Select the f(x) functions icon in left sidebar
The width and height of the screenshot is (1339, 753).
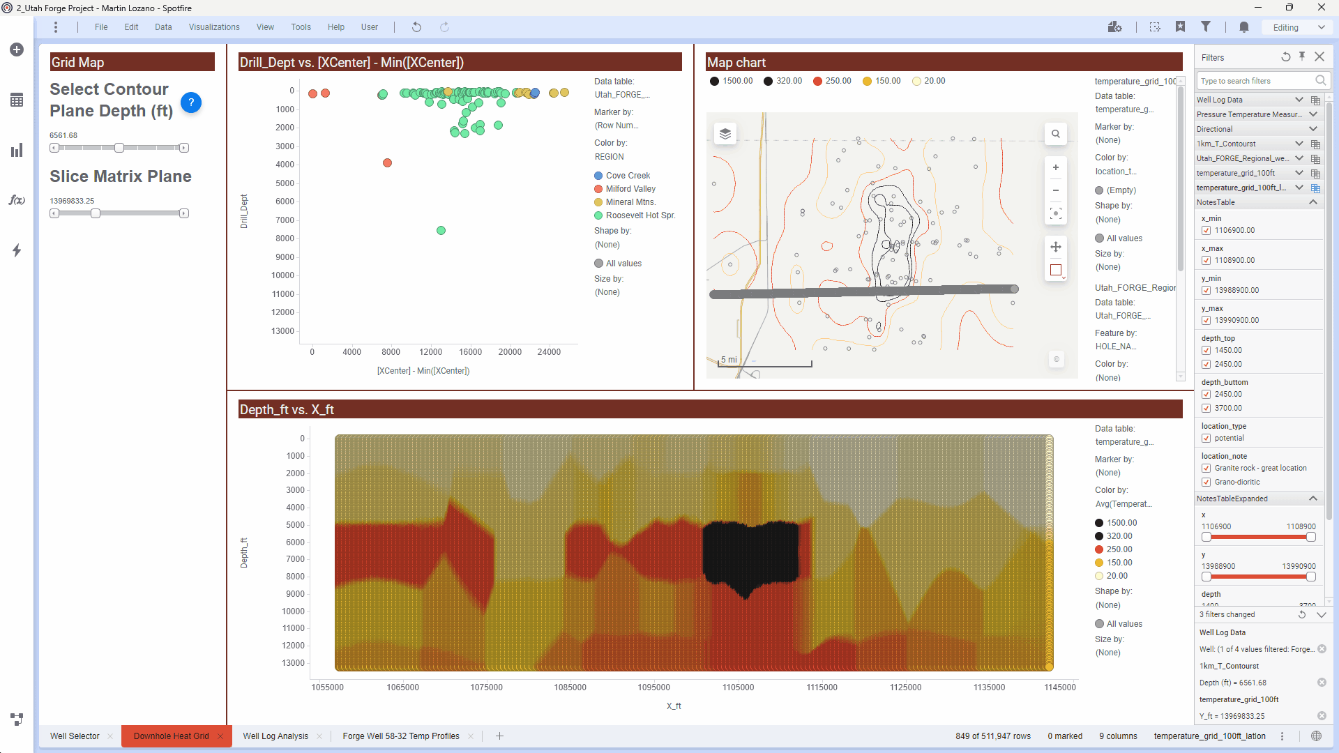(x=17, y=199)
